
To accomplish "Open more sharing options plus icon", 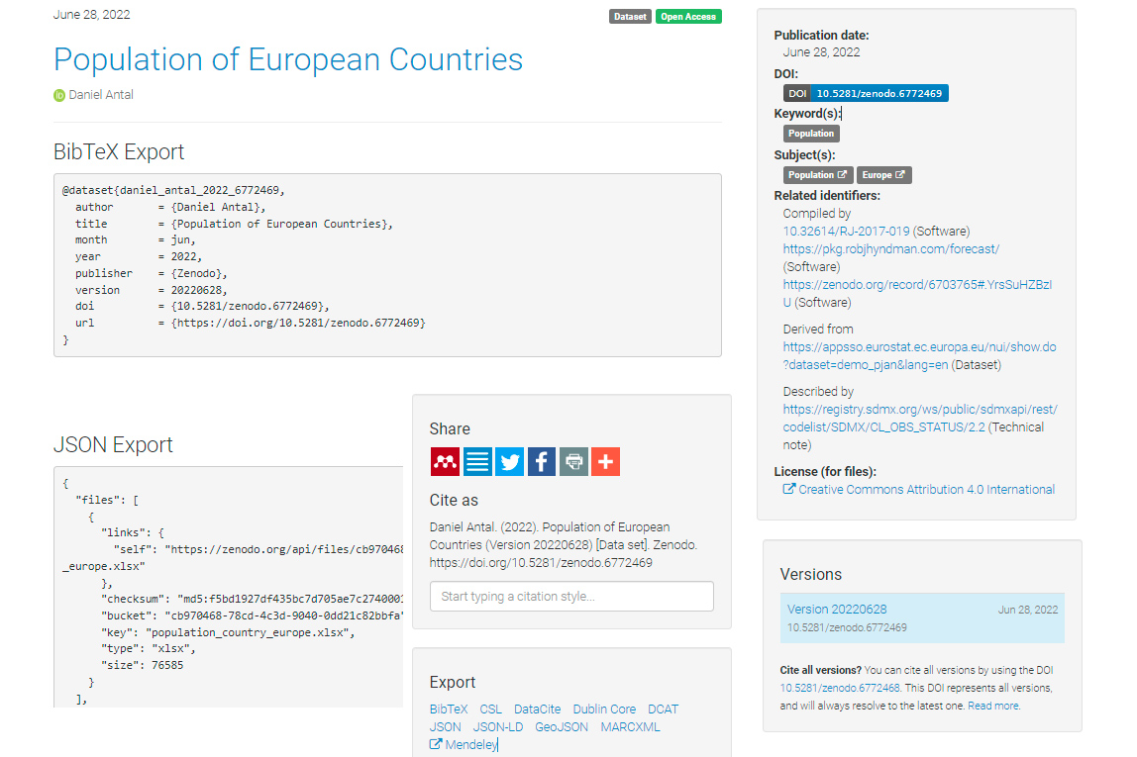I will (x=605, y=461).
